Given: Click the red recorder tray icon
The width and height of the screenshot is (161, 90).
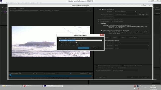Looking at the screenshot, I should pos(135,86).
